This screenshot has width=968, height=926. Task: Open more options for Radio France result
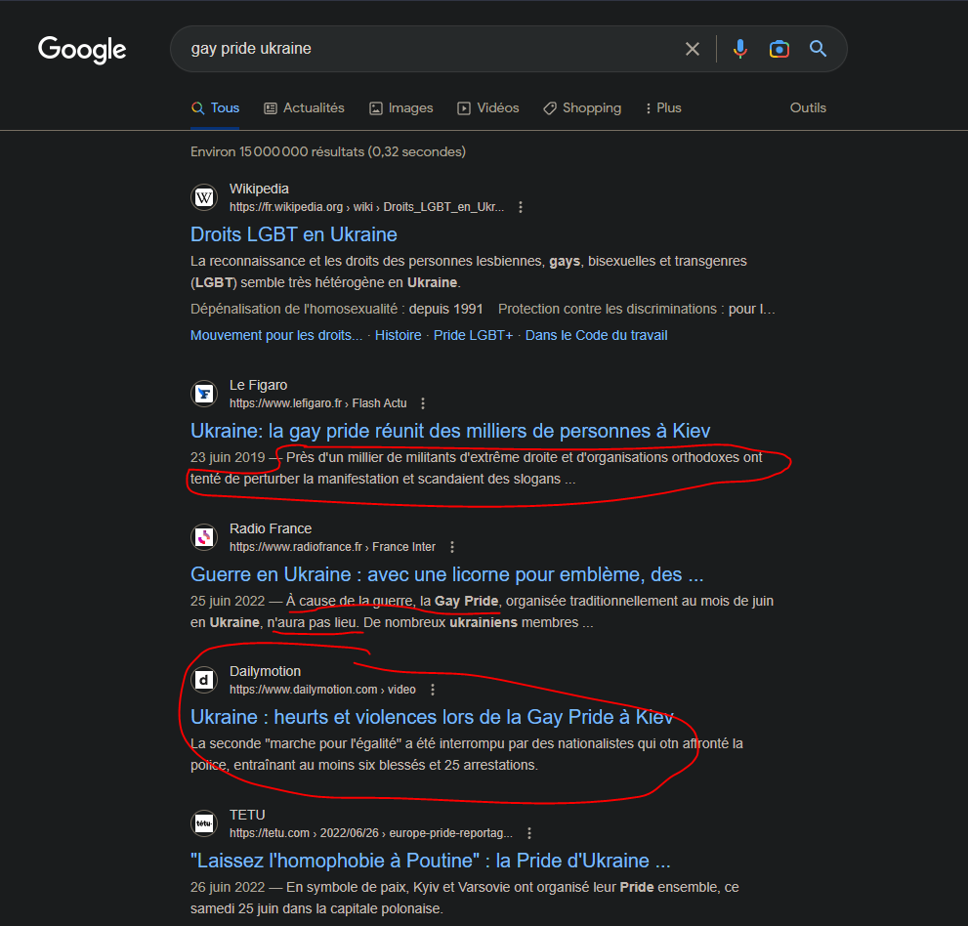click(452, 547)
